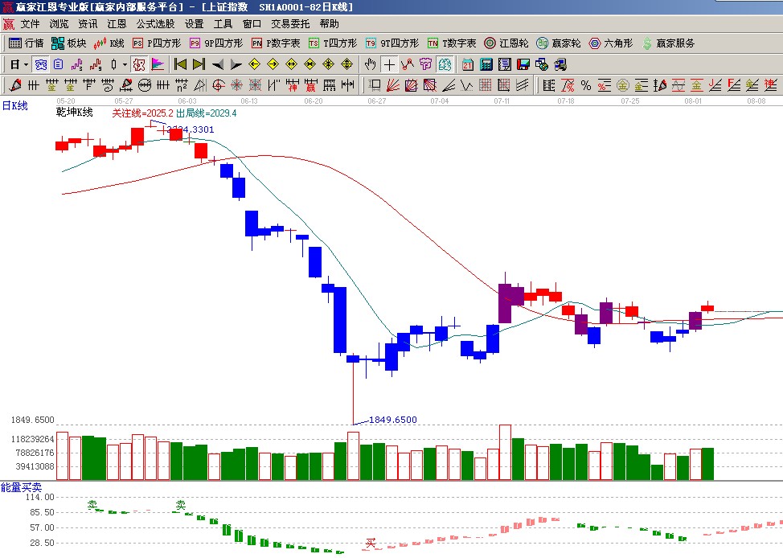Screen dimensions: 783x558
Task: Open the 江恩 menu
Action: tap(117, 24)
